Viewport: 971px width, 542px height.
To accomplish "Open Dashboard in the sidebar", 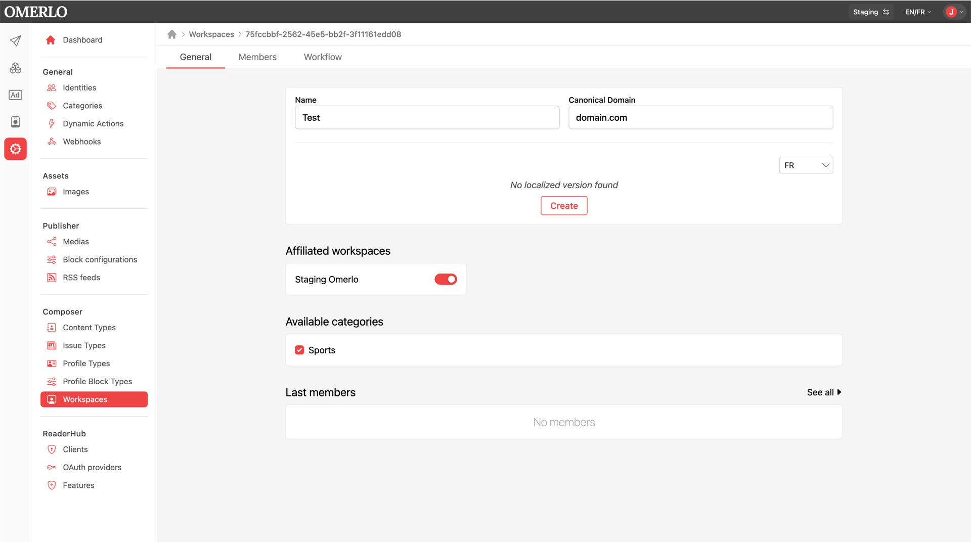I will pyautogui.click(x=94, y=40).
